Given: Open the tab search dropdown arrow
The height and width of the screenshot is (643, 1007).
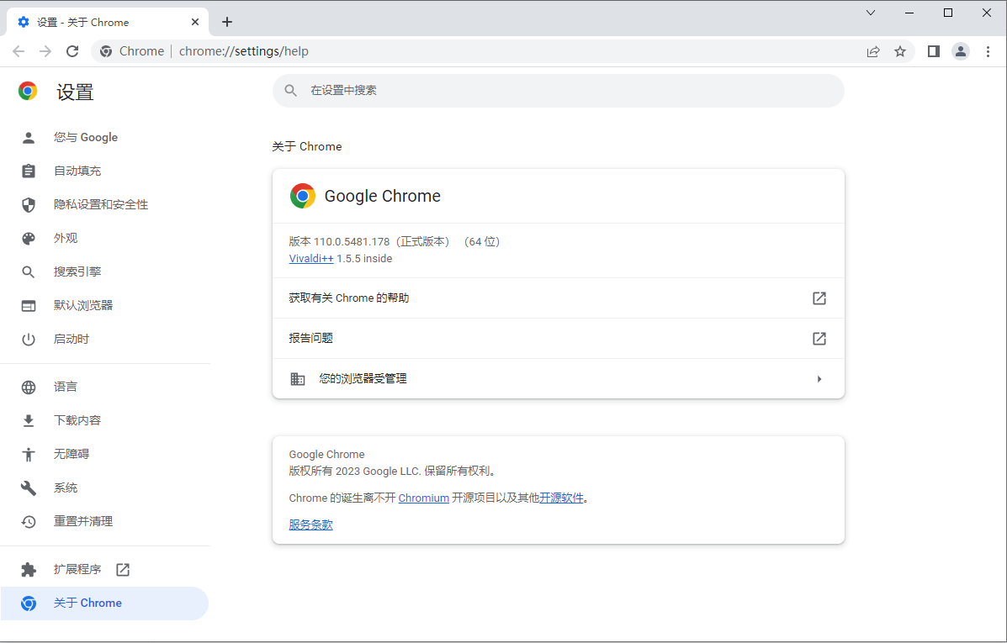Looking at the screenshot, I should 871,13.
